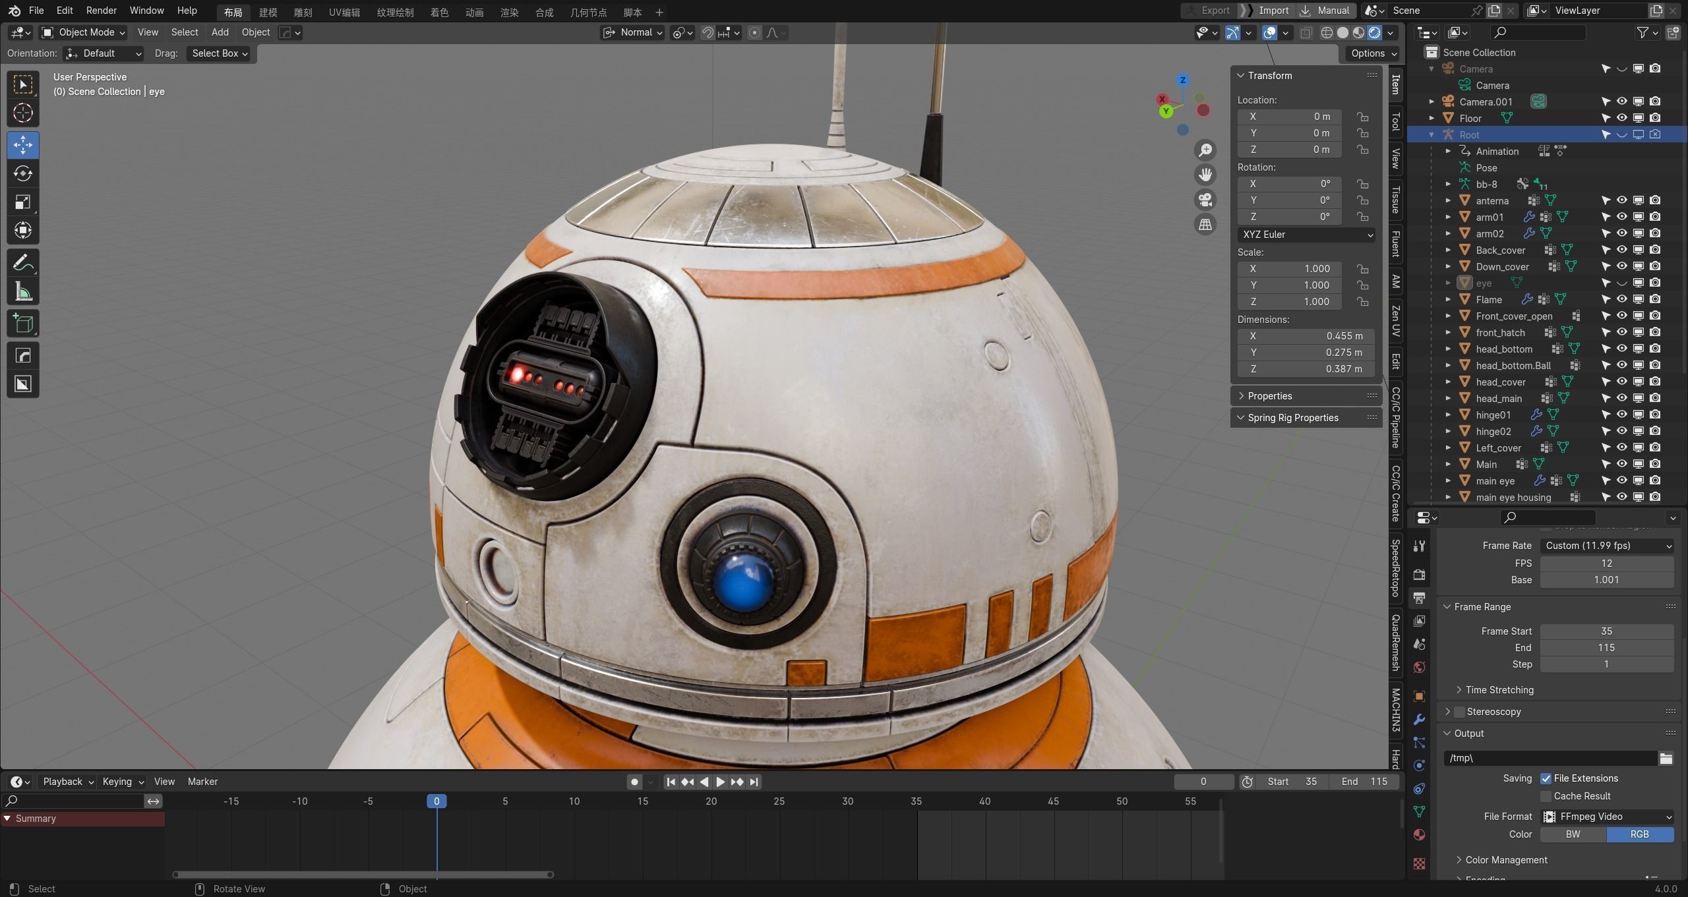Viewport: 1688px width, 897px height.
Task: Click the pan hand viewport icon
Action: (x=1205, y=175)
